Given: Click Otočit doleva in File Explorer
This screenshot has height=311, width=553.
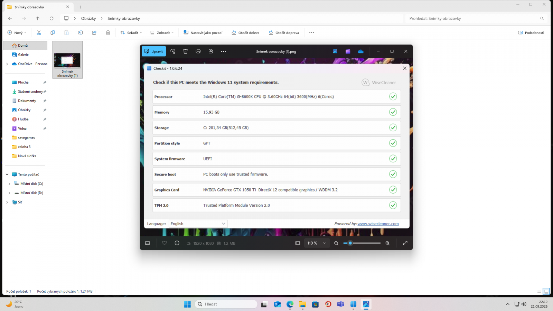Looking at the screenshot, I should 245,33.
